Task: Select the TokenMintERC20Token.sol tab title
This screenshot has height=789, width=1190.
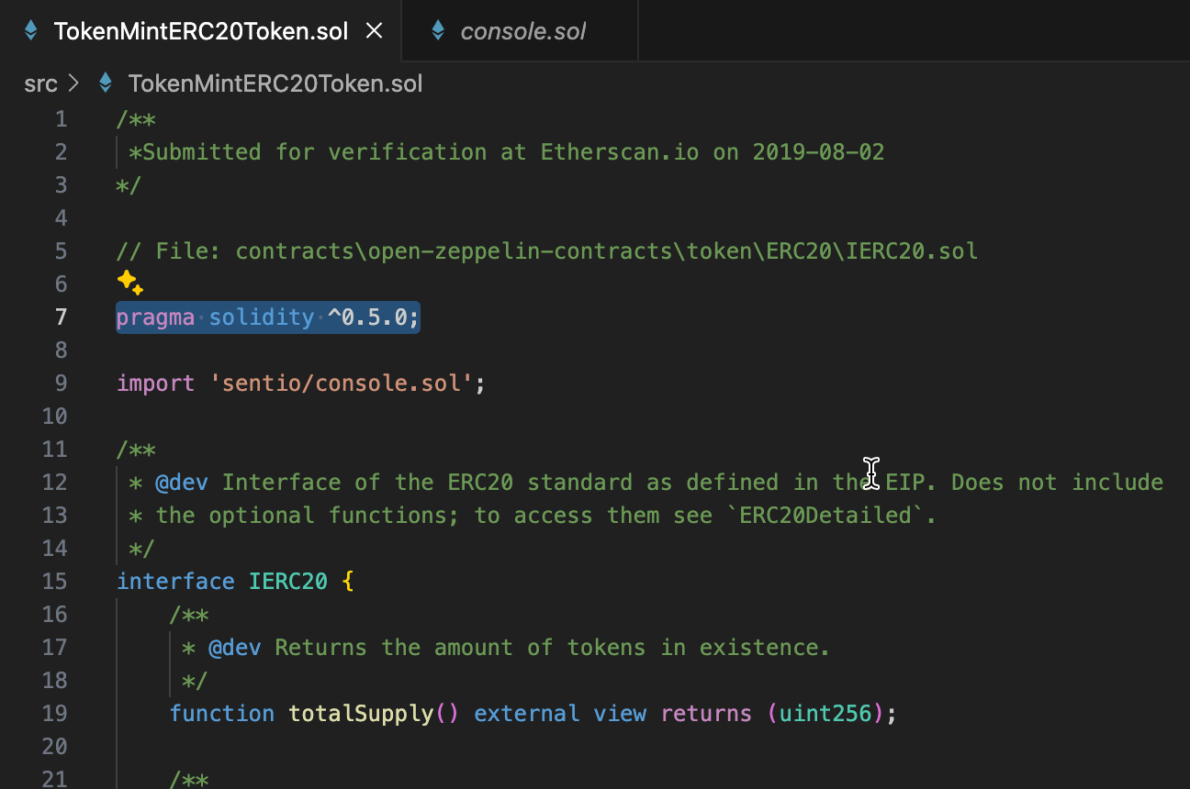Action: (x=201, y=31)
